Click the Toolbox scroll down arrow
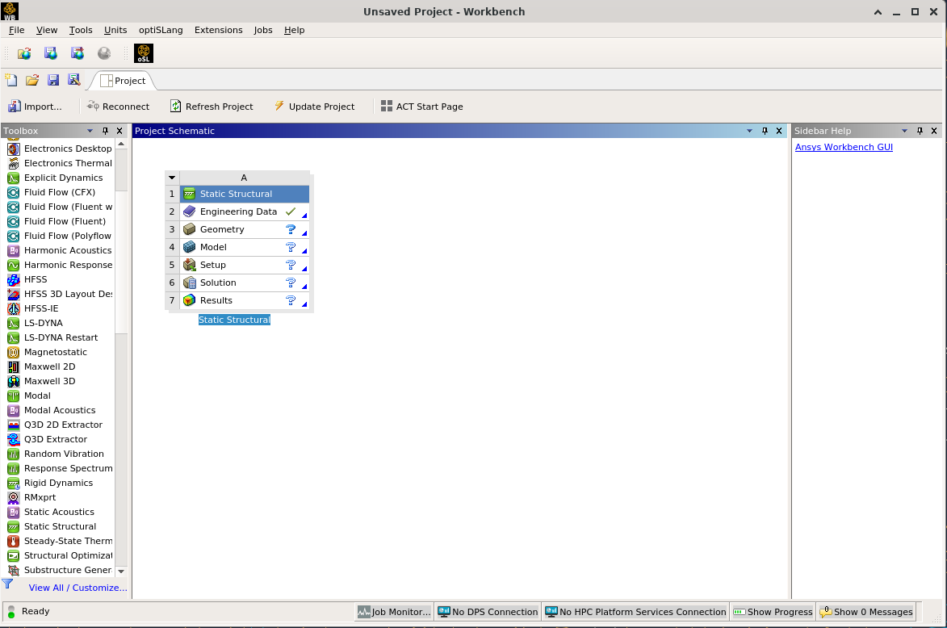947x628 pixels. click(x=121, y=571)
